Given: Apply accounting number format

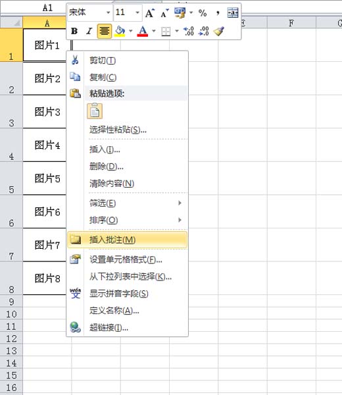Looking at the screenshot, I should tap(180, 13).
